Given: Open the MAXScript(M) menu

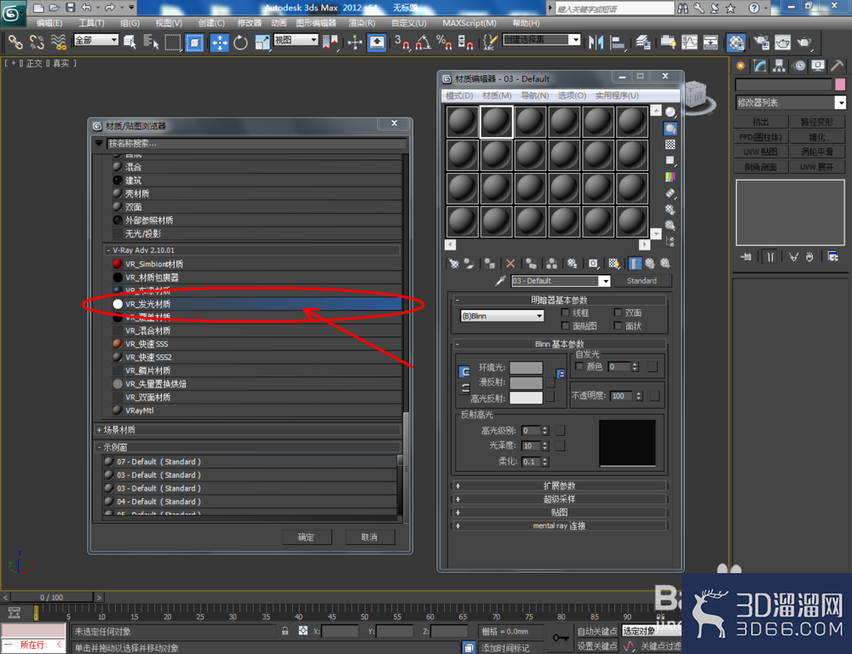Looking at the screenshot, I should 469,23.
